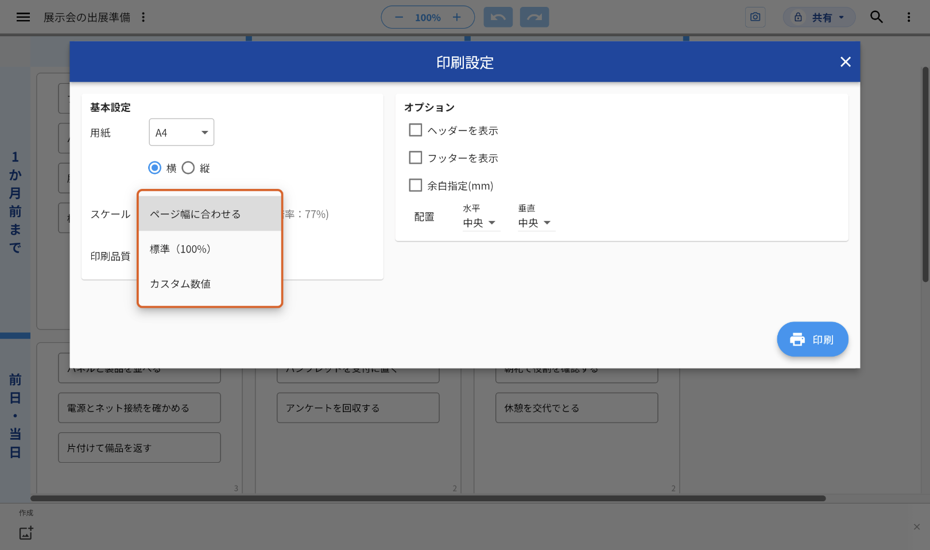Image resolution: width=930 pixels, height=550 pixels.
Task: Zoom in with the plus button
Action: [x=457, y=17]
